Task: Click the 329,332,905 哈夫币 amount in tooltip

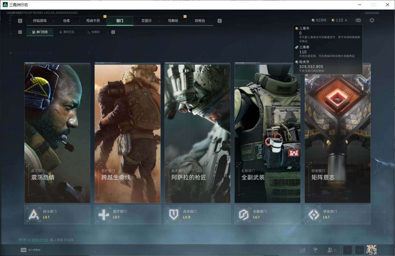Action: pos(311,66)
